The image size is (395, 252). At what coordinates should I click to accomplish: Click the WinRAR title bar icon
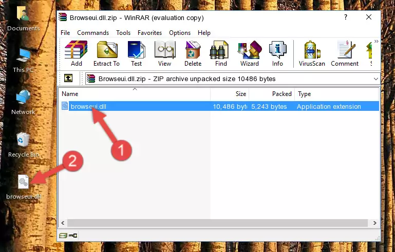[63, 17]
